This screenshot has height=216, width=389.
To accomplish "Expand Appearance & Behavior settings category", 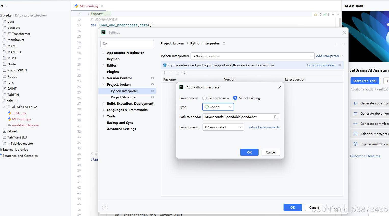I will 103,53.
